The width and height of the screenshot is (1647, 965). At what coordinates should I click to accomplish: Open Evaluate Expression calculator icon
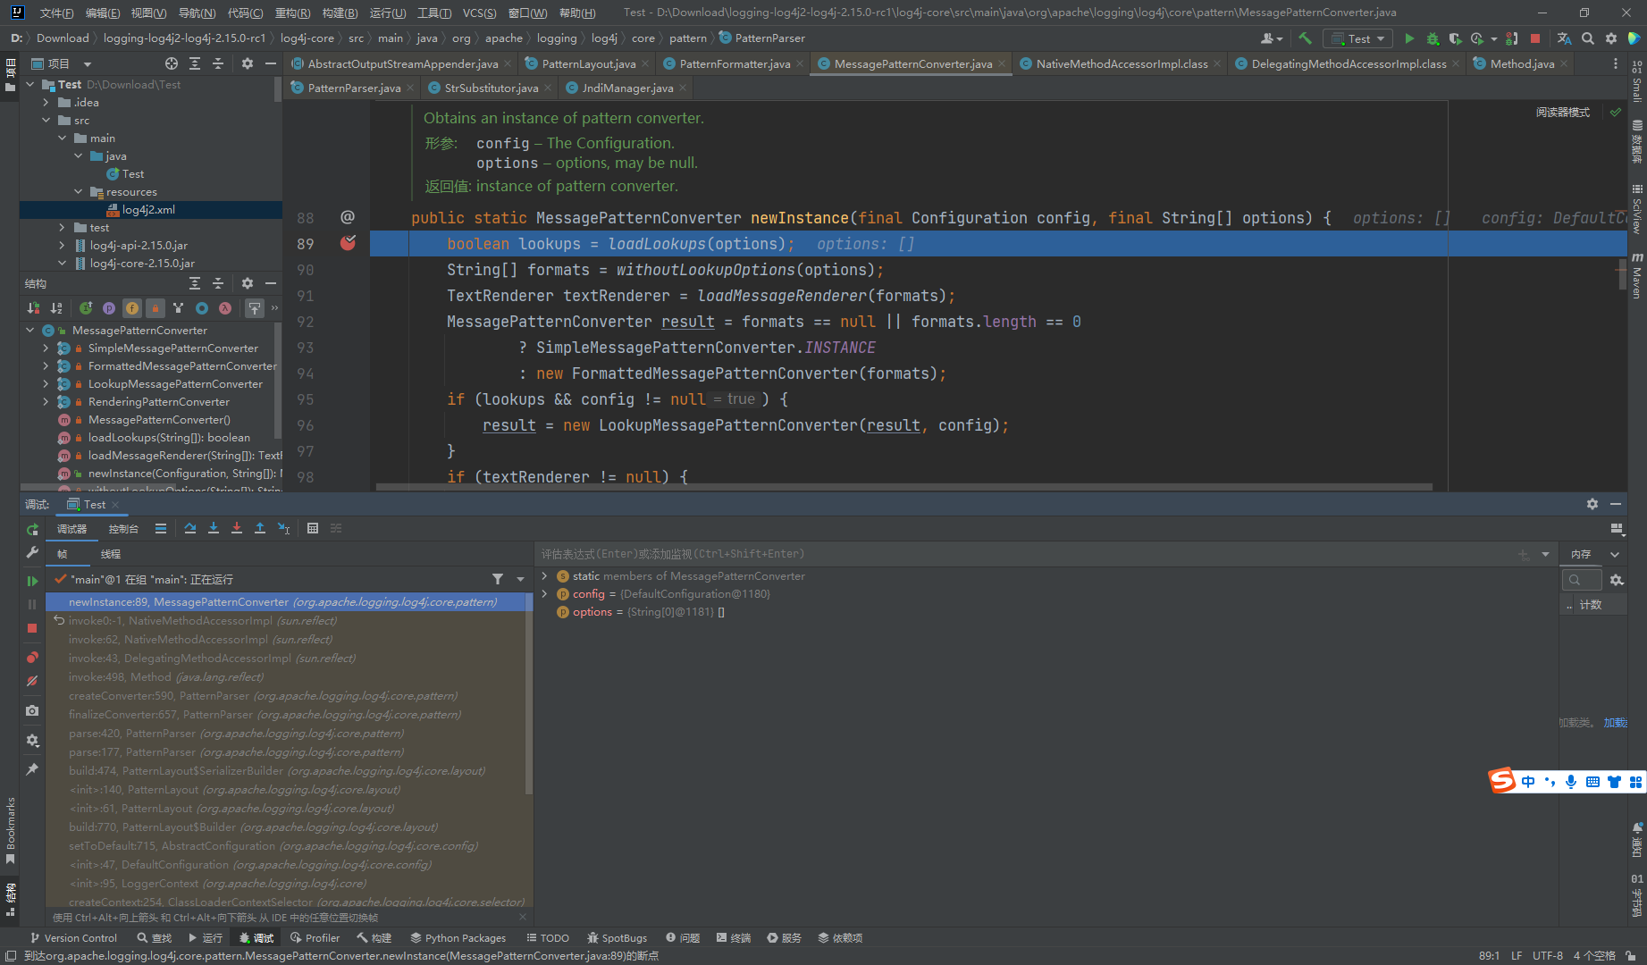tap(313, 528)
